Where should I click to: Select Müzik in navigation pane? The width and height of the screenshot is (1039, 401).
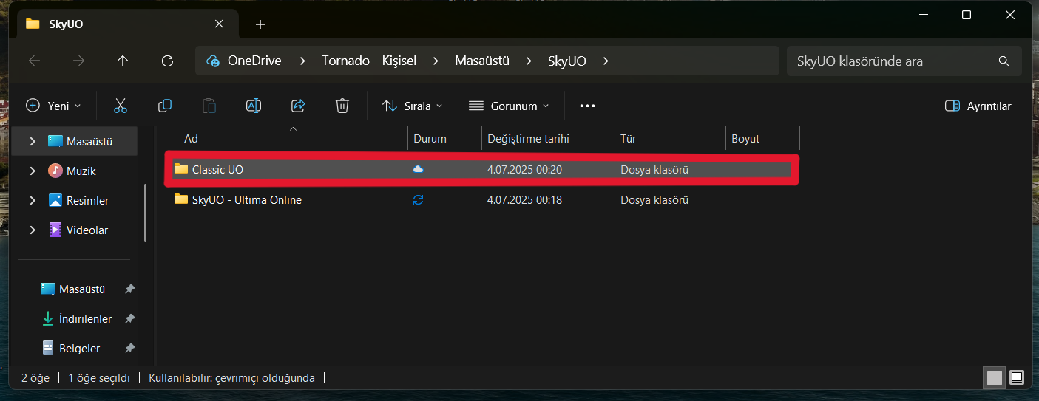[x=81, y=171]
